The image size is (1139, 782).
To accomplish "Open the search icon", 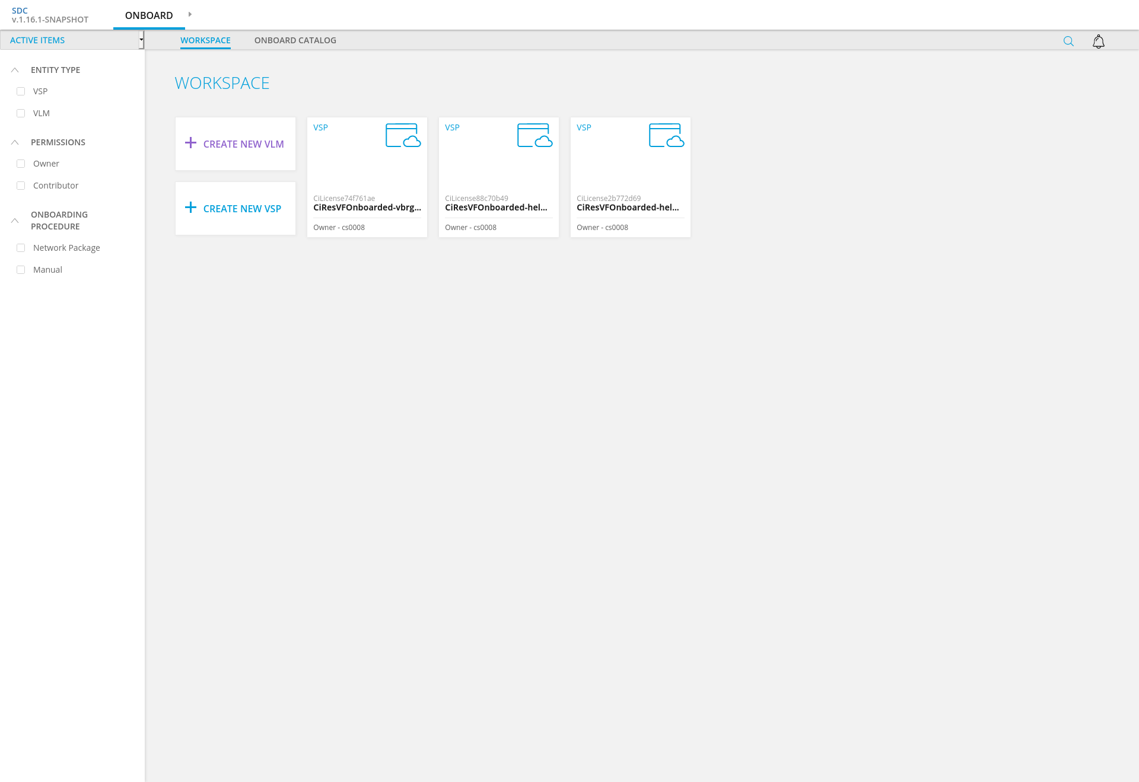I will click(1068, 42).
